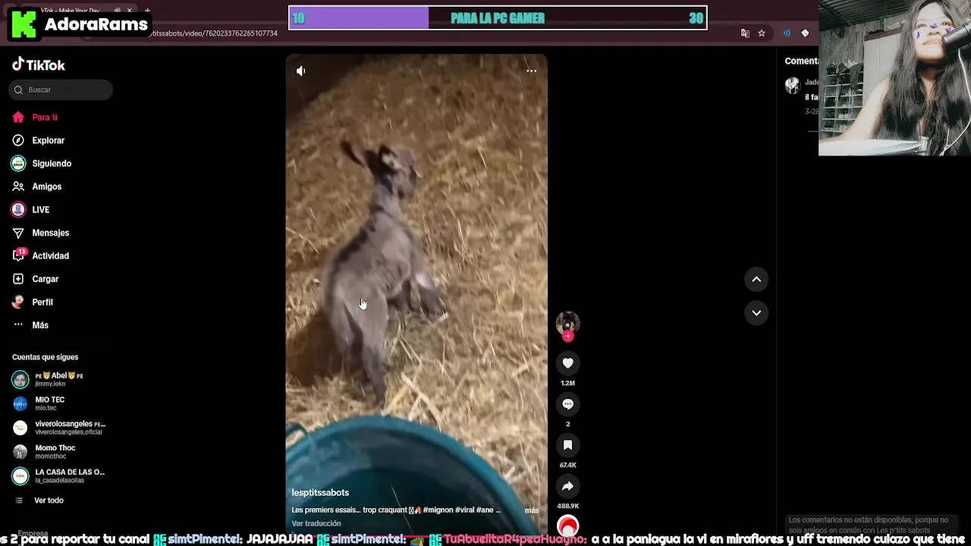
Task: Open the Perfil avatar icon
Action: (18, 303)
